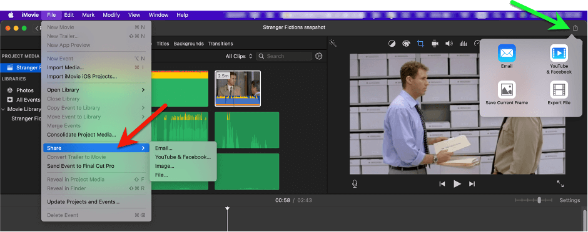This screenshot has width=588, height=232.
Task: Select File… in Share submenu
Action: [183, 175]
